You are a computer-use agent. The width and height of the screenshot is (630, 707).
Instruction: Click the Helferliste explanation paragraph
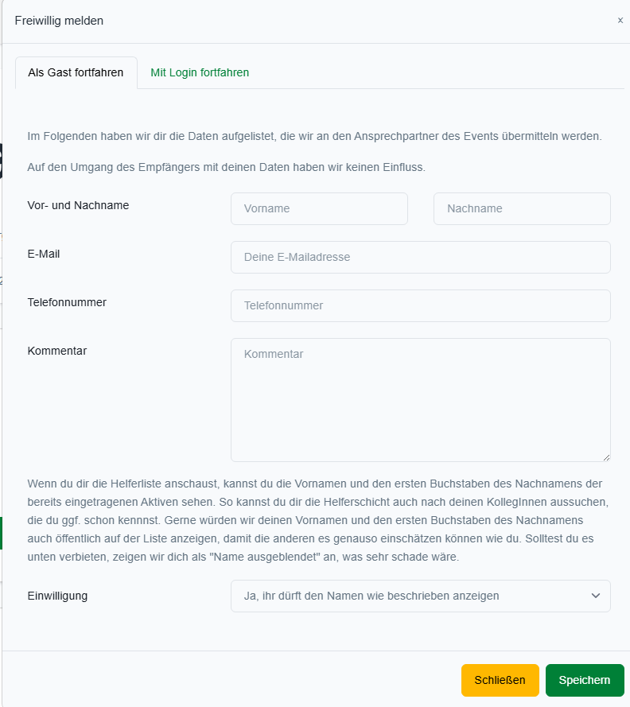[314, 520]
